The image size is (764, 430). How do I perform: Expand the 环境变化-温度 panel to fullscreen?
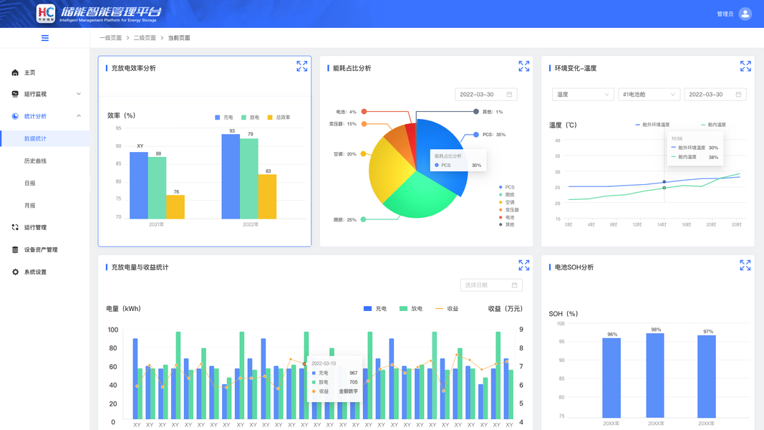745,67
